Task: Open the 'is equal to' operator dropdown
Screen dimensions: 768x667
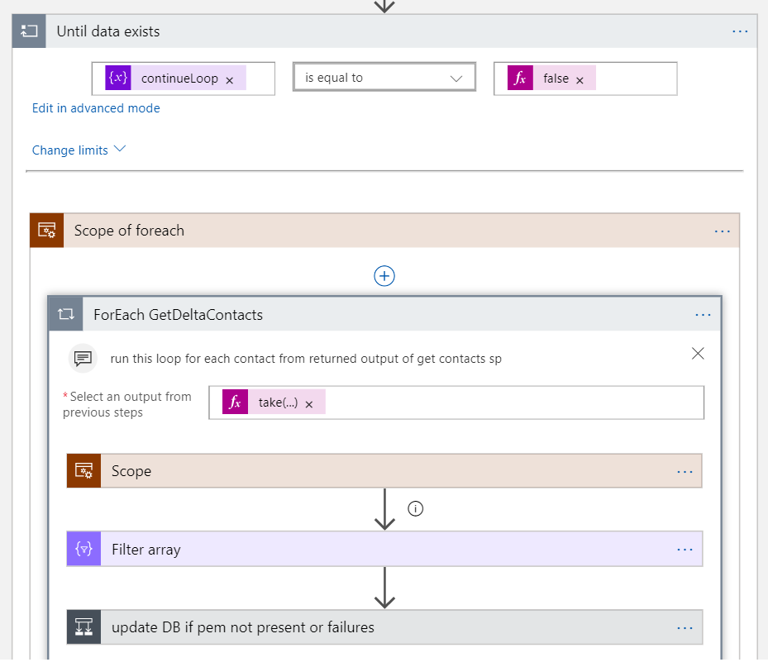Action: point(384,78)
